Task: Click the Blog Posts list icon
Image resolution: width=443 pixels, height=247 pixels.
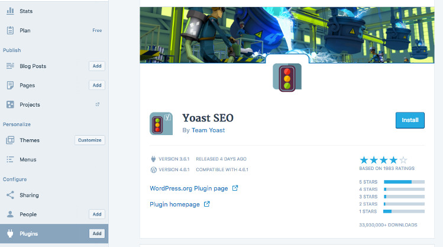Action: pyautogui.click(x=10, y=66)
